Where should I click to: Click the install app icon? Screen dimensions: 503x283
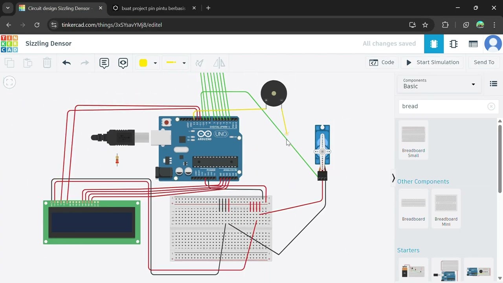(x=412, y=25)
